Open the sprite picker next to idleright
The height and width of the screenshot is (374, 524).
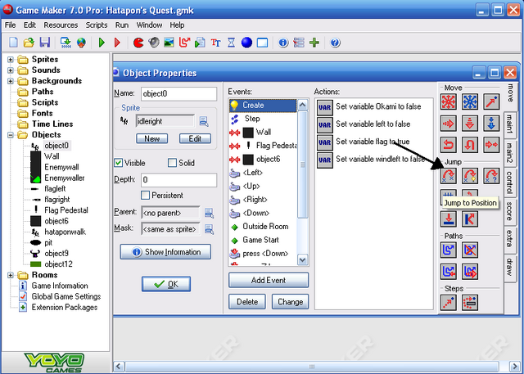point(204,121)
